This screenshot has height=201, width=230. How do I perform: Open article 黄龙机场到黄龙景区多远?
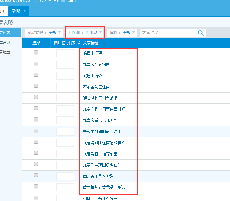click(104, 187)
